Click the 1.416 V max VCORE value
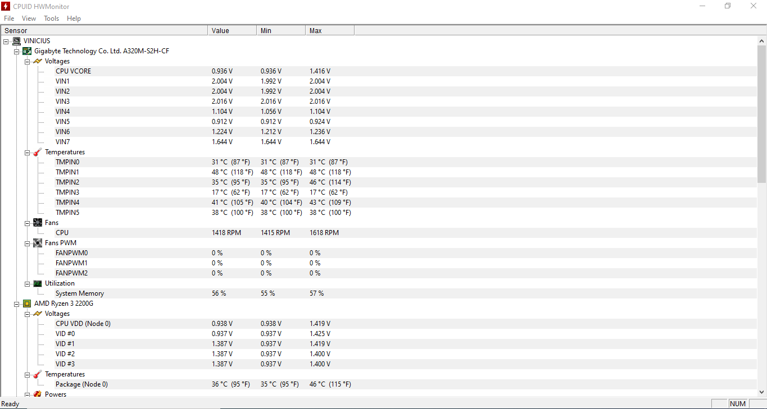Image resolution: width=767 pixels, height=409 pixels. (320, 71)
